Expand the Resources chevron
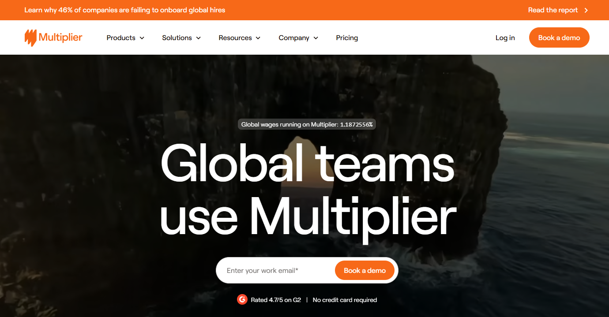 258,38
